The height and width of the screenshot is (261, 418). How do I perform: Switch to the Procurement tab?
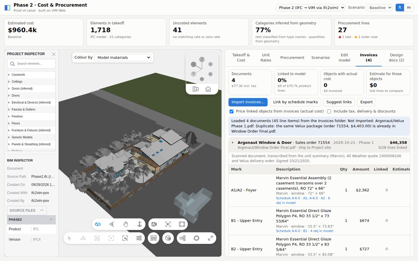(292, 57)
